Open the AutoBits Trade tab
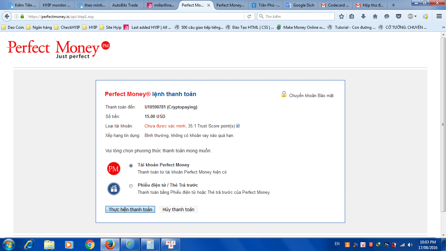 pyautogui.click(x=126, y=5)
